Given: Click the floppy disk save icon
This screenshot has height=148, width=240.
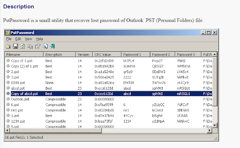Looking at the screenshot, I should pos(15,46).
